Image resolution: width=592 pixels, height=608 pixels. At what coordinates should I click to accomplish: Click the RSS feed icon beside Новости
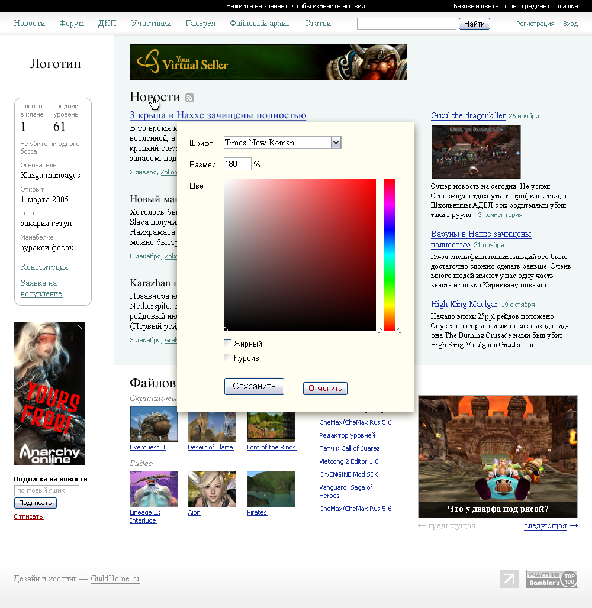click(x=189, y=98)
